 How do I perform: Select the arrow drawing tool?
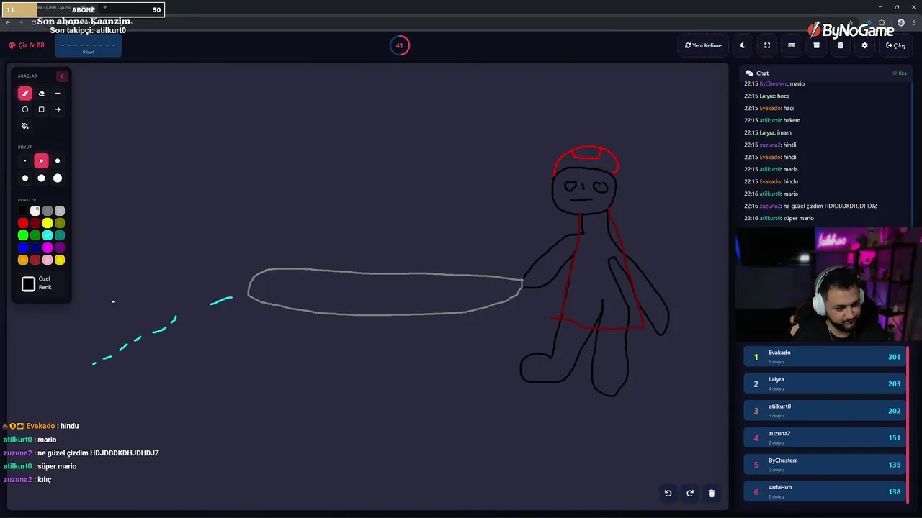pyautogui.click(x=58, y=109)
